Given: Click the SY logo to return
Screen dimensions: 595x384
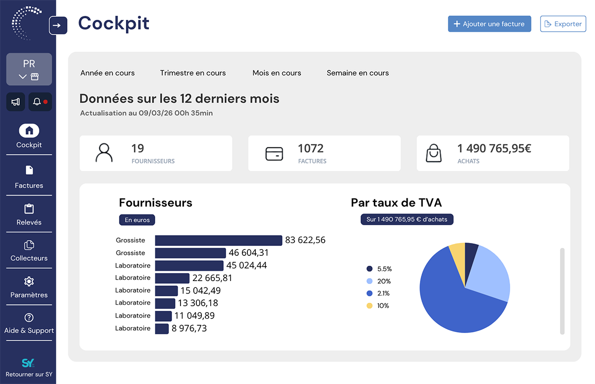Looking at the screenshot, I should (x=29, y=363).
